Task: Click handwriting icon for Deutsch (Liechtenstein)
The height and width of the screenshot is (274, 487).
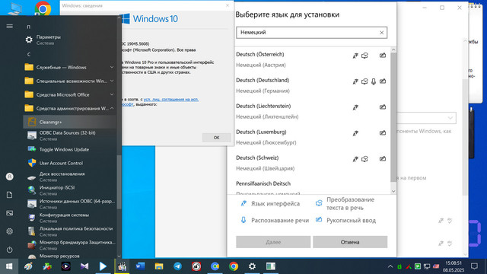Action: click(x=383, y=107)
